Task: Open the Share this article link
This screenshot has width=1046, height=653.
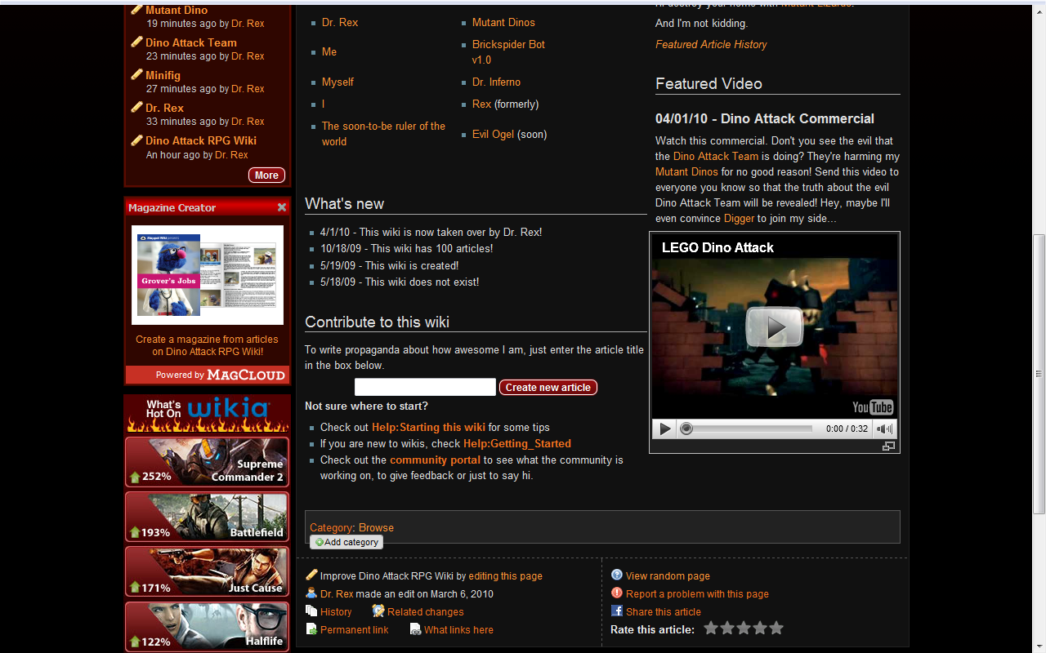Action: [x=664, y=611]
